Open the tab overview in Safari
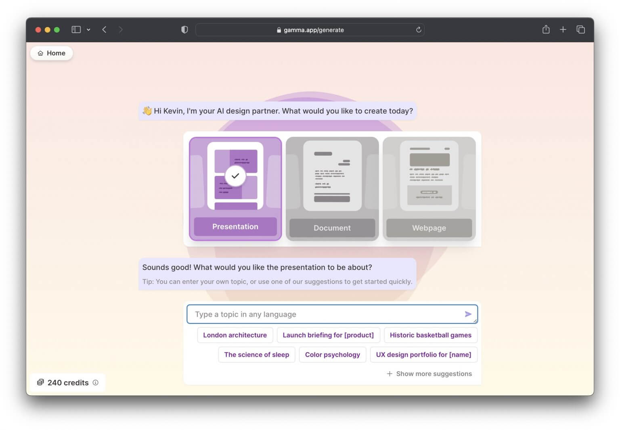This screenshot has height=430, width=620. pos(581,29)
